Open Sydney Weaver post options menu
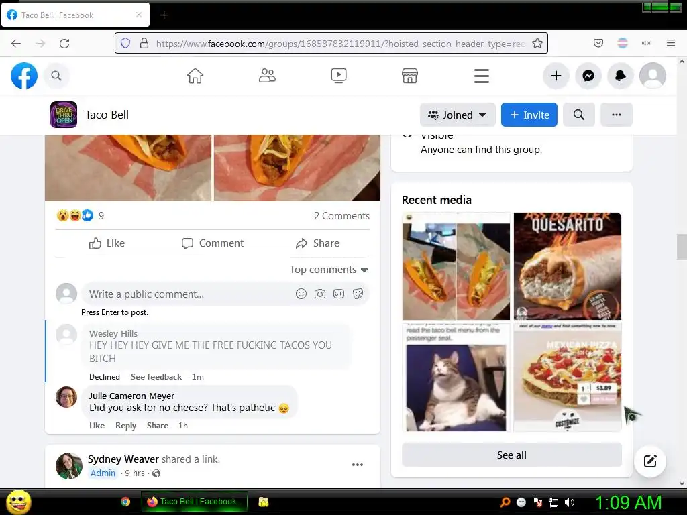Viewport: 687px width, 515px height. click(358, 465)
